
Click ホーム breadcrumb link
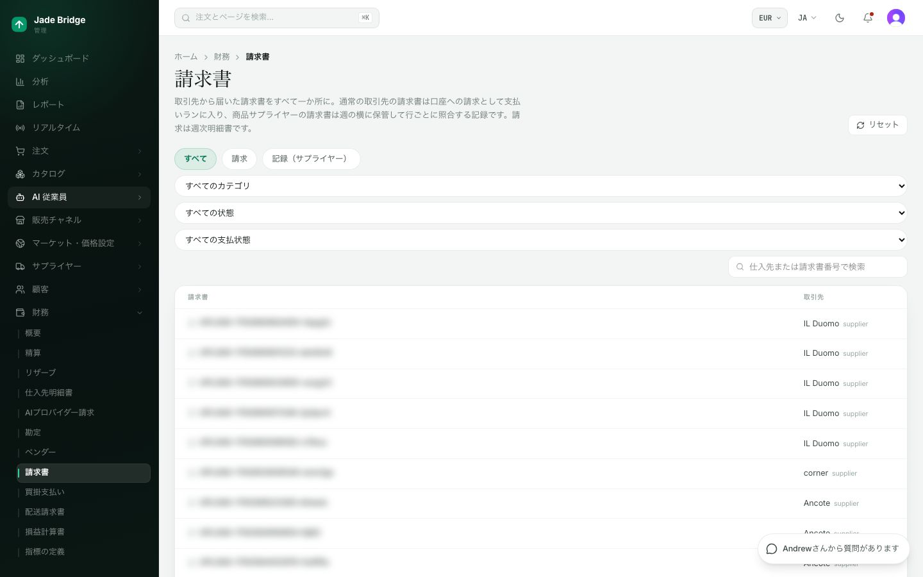coord(186,57)
